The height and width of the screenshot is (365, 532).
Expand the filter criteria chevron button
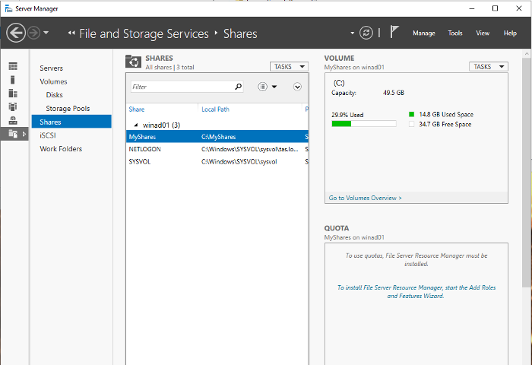(x=297, y=87)
